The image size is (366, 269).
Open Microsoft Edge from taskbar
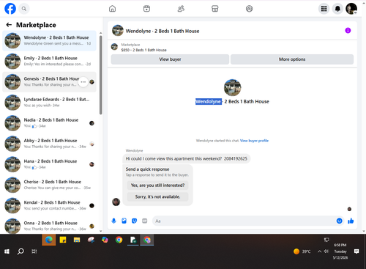(x=49, y=240)
